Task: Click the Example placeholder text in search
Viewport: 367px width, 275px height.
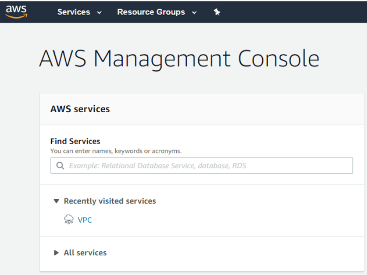Action: point(157,166)
